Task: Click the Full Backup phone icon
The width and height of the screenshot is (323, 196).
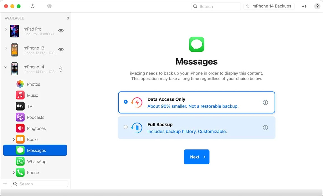Action: coord(137,128)
